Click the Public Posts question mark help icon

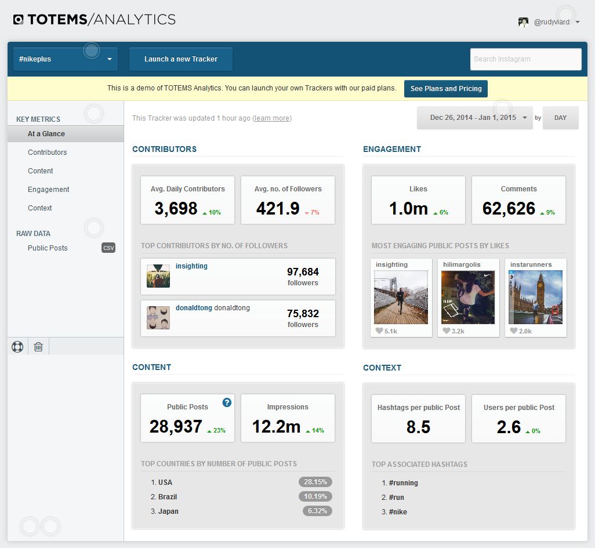point(227,402)
